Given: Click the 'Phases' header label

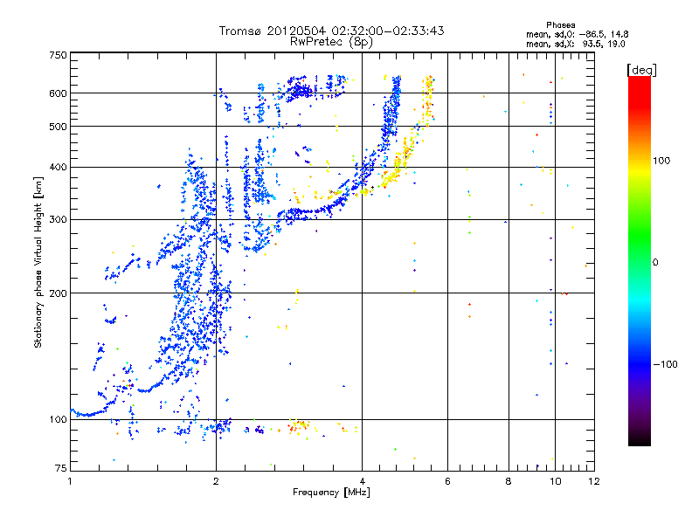Looking at the screenshot, I should [560, 25].
